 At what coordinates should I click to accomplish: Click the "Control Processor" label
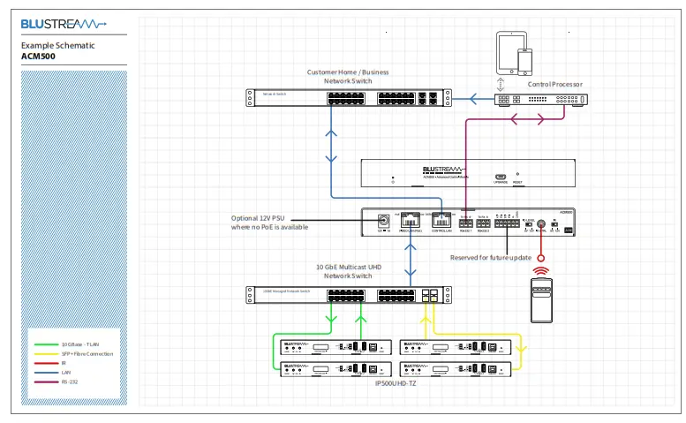554,84
